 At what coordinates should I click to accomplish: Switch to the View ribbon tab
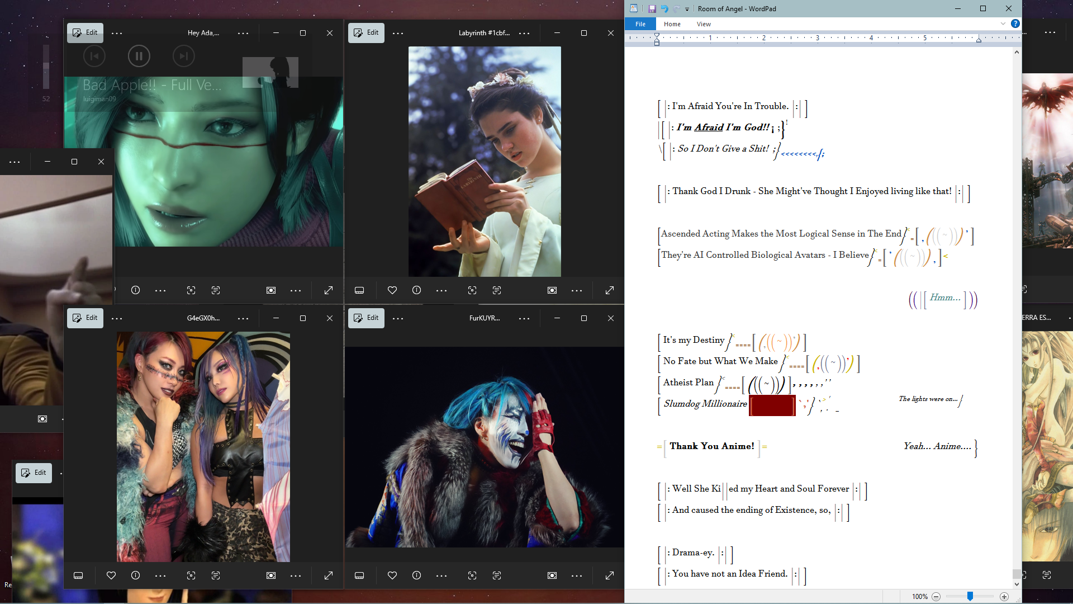[x=704, y=24]
